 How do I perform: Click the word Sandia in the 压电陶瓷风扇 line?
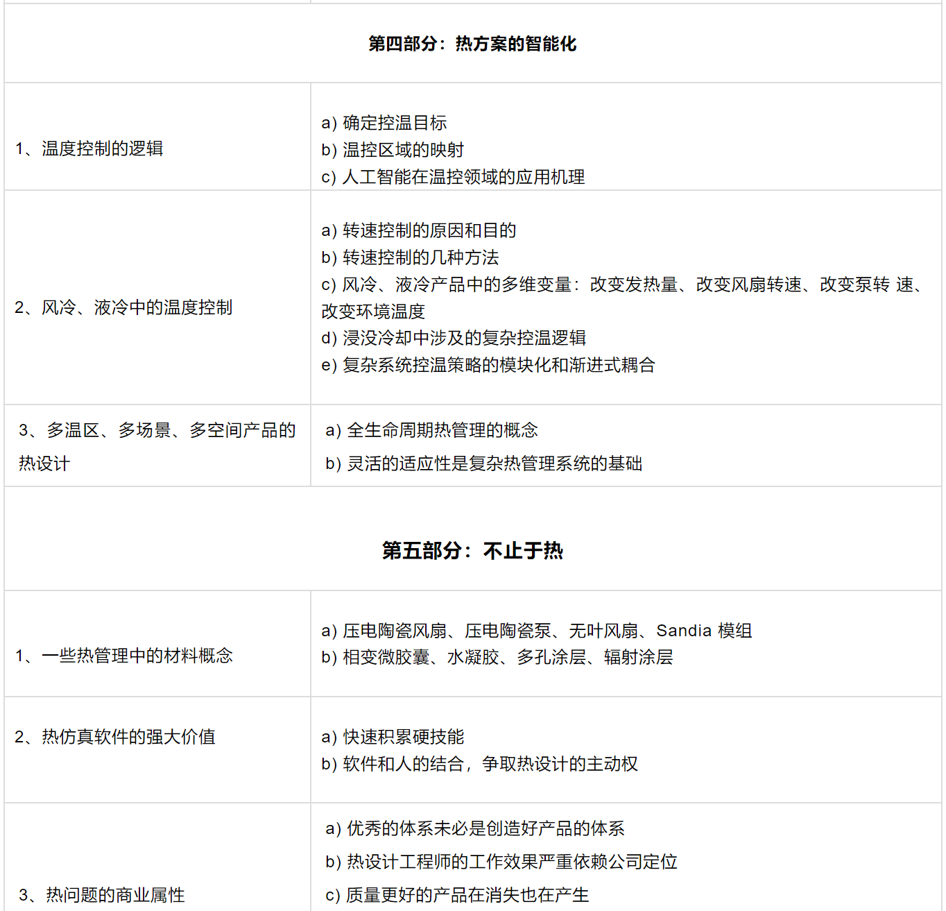point(684,631)
